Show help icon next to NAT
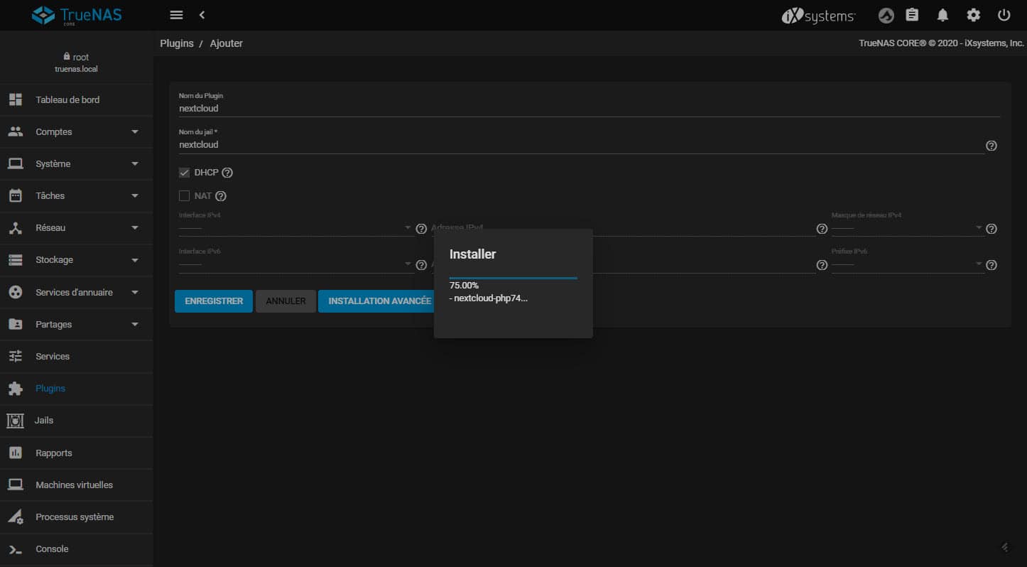The width and height of the screenshot is (1027, 567). (x=221, y=196)
